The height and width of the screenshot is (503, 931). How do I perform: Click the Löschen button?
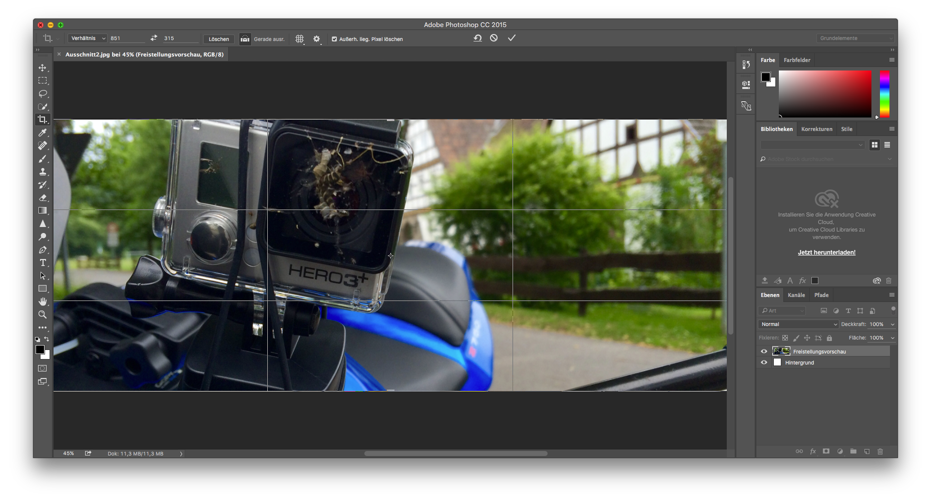tap(219, 39)
